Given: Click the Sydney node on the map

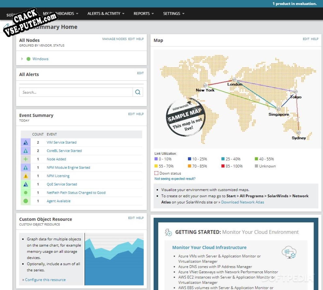Looking at the screenshot, I should [x=299, y=132].
